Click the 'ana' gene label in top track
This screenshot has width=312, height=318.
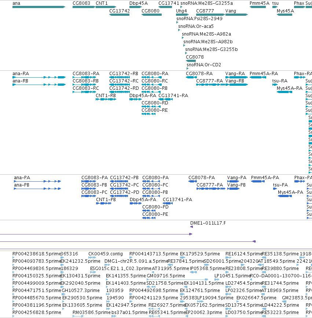(x=16, y=3)
